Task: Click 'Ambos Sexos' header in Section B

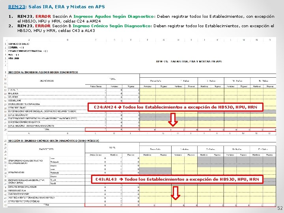Action: 95,155
